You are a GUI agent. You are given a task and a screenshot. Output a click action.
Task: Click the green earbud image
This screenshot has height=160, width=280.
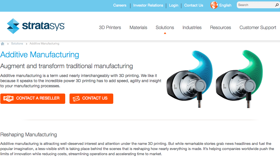(239, 79)
